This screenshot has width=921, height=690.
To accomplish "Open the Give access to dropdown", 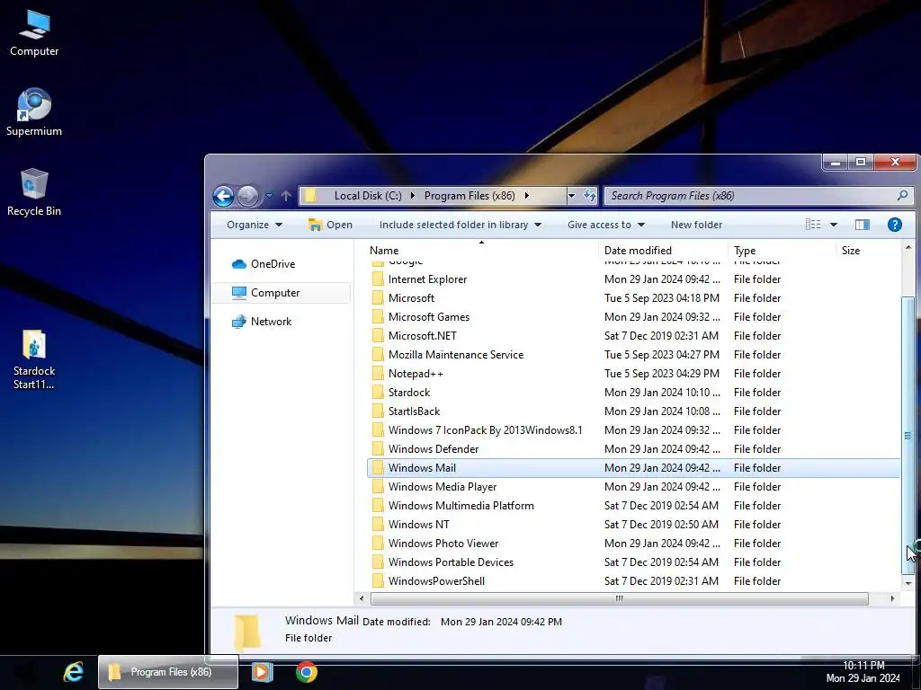I will (x=606, y=225).
